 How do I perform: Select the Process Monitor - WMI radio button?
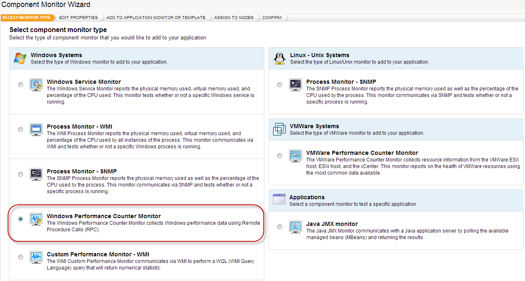pos(21,129)
